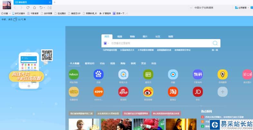Close the current blue browser tab
This screenshot has width=253, height=130.
tap(50, 2)
